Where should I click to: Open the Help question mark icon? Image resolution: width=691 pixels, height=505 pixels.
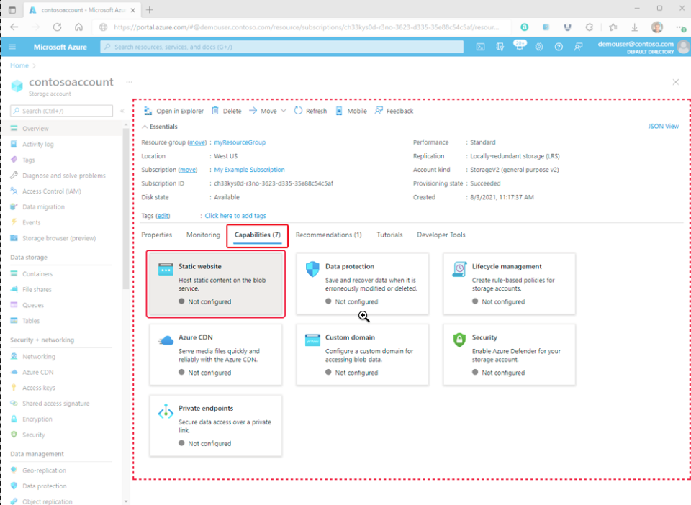[559, 47]
